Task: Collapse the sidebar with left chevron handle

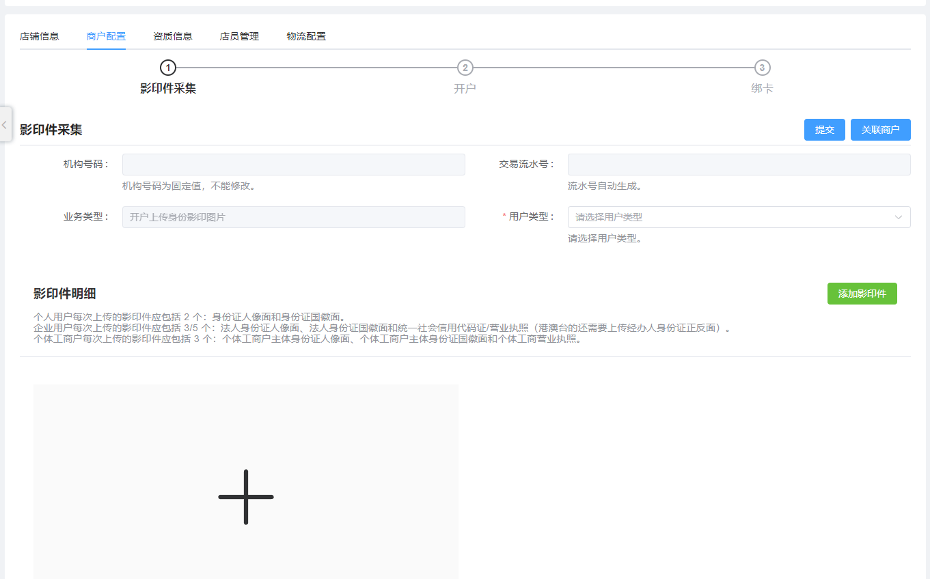Action: coord(5,125)
